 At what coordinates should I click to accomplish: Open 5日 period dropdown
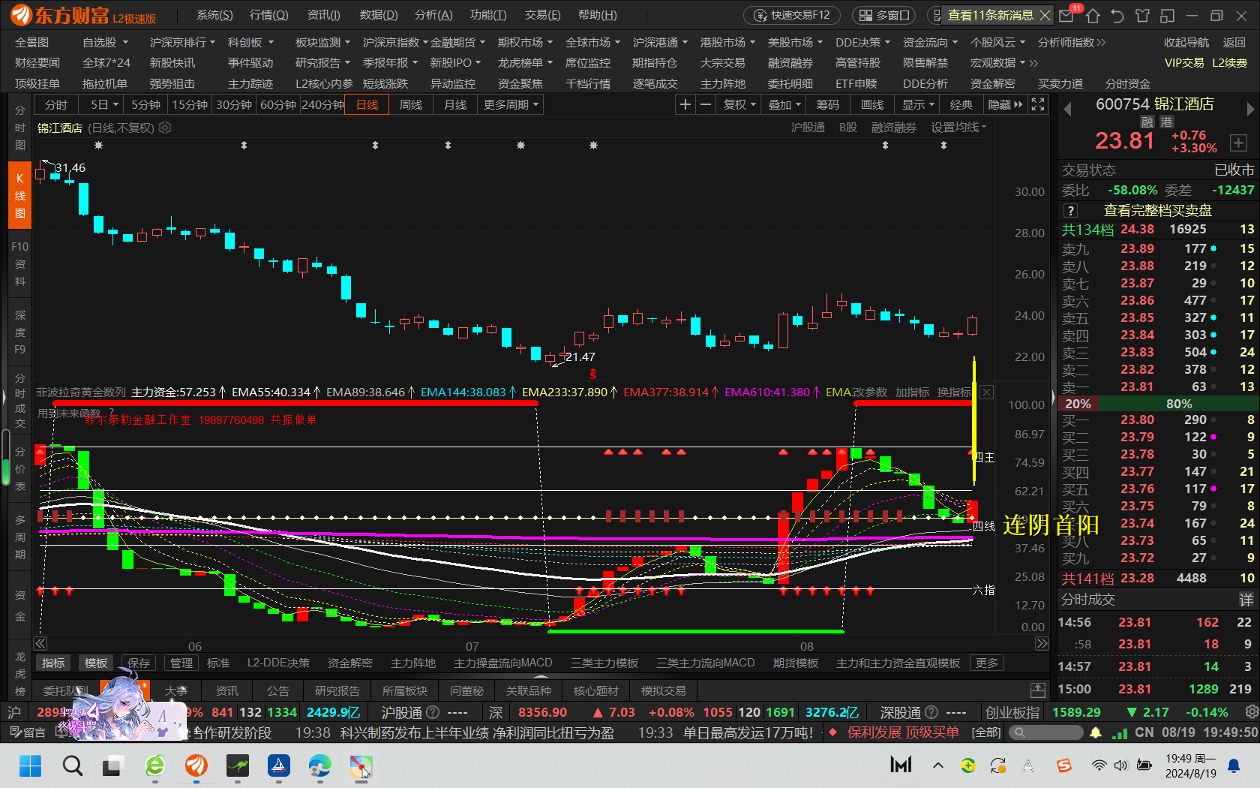pyautogui.click(x=104, y=105)
